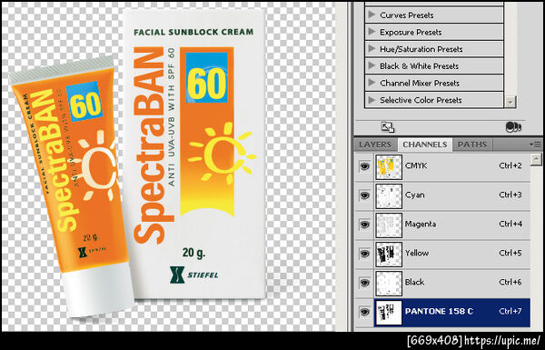
Task: Select the CMYK composite channel name
Action: coord(416,166)
